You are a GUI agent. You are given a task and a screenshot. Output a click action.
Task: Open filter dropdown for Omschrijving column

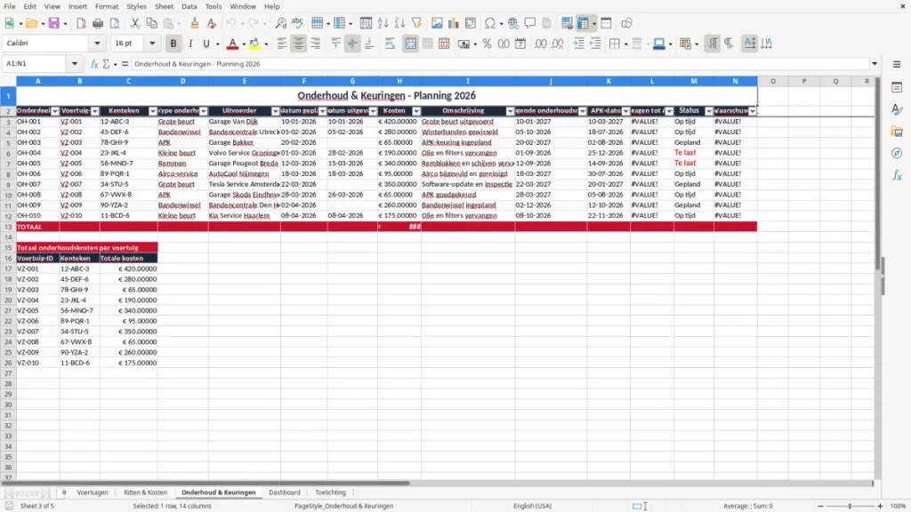tap(510, 111)
